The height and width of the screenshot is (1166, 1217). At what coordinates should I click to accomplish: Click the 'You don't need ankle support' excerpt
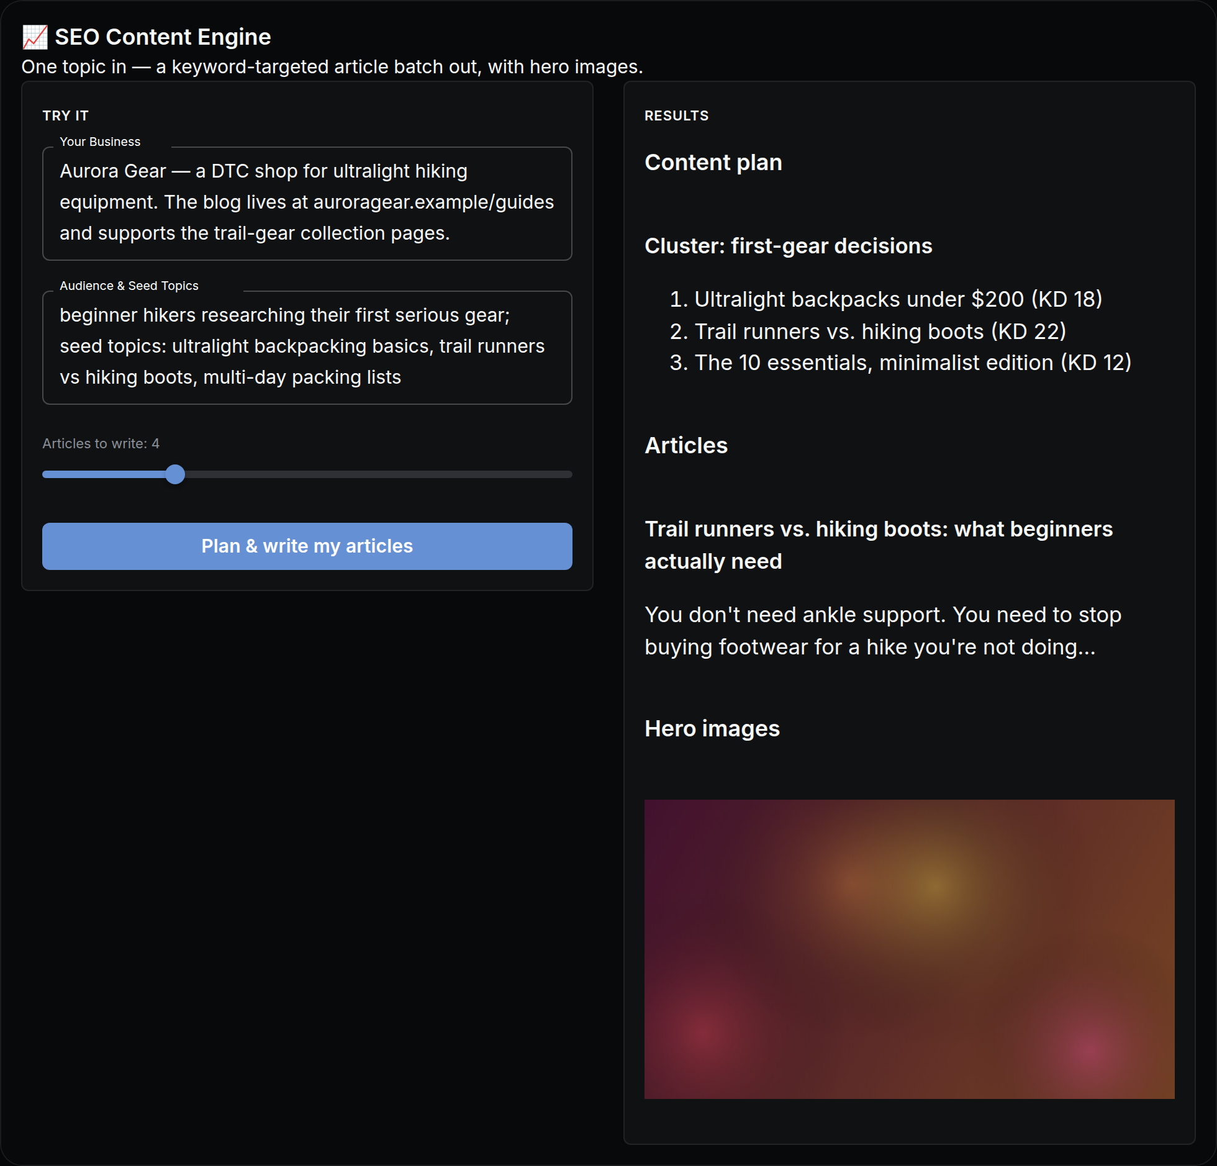(882, 631)
